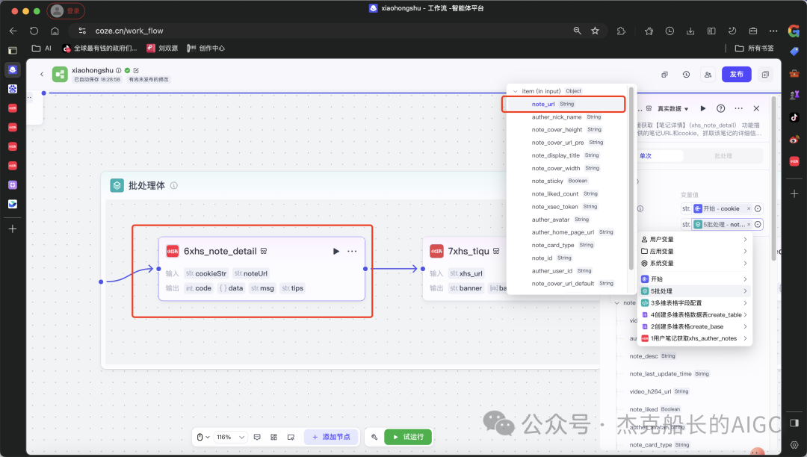Click the 7xhs_tiqu node red app icon
Image resolution: width=807 pixels, height=457 pixels.
pos(436,252)
